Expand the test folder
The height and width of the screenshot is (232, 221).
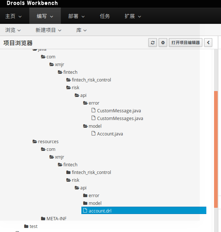click(31, 226)
